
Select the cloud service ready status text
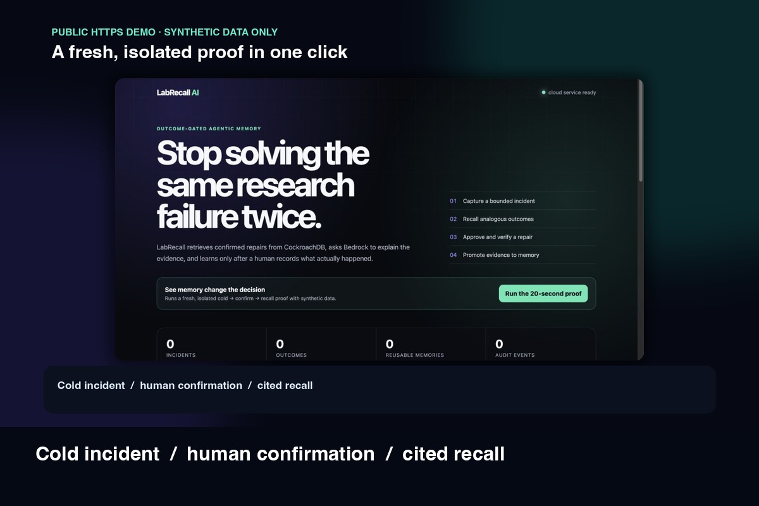pos(572,92)
